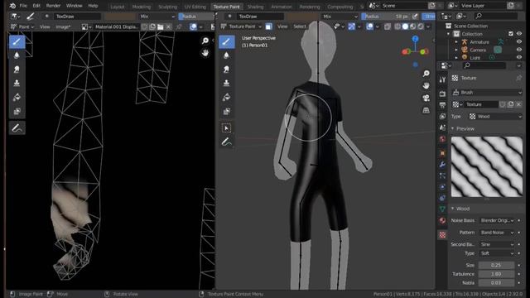This screenshot has width=530, height=298.
Task: Switch to the Shading workspace tab
Action: tap(255, 7)
